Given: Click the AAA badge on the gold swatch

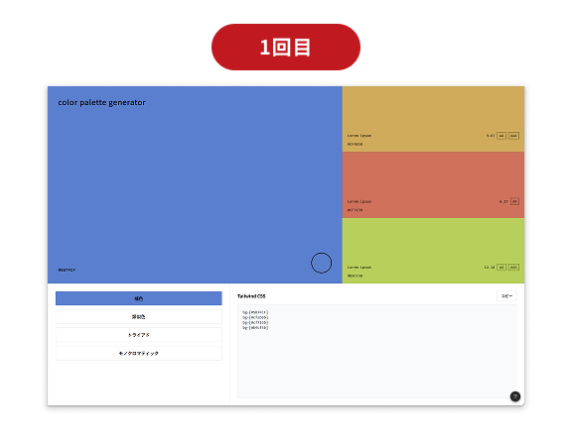Looking at the screenshot, I should pos(513,136).
